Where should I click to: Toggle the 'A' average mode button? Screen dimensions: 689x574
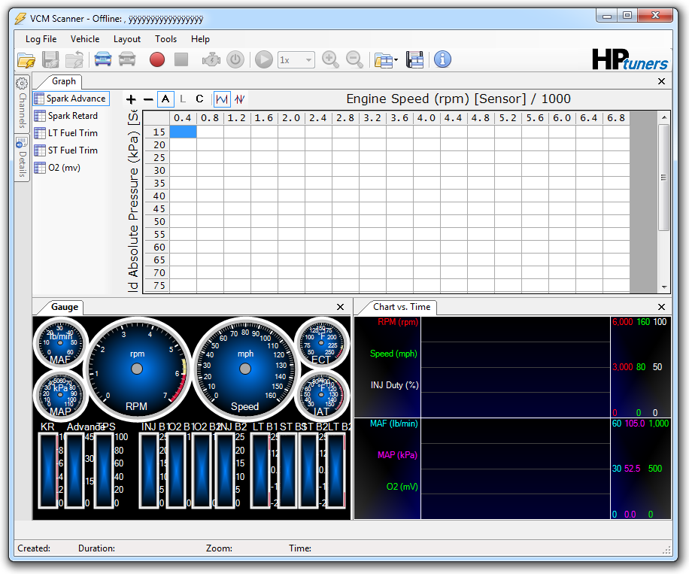(x=166, y=99)
